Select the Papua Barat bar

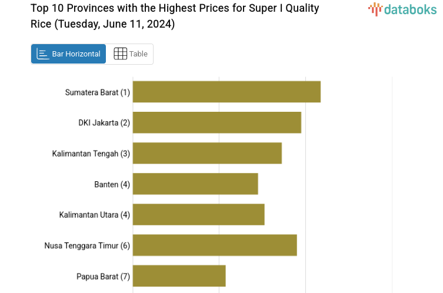(179, 275)
